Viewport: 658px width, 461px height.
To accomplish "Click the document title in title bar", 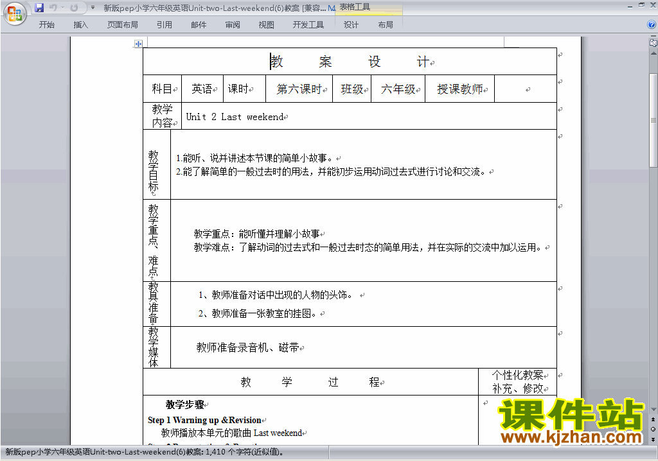I will (215, 8).
